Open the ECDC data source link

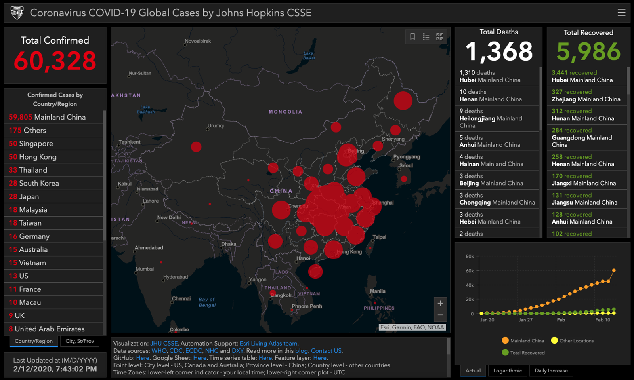(x=194, y=351)
